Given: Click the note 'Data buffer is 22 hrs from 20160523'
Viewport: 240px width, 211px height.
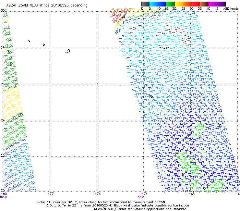Looking at the screenshot, I should click(x=79, y=205).
